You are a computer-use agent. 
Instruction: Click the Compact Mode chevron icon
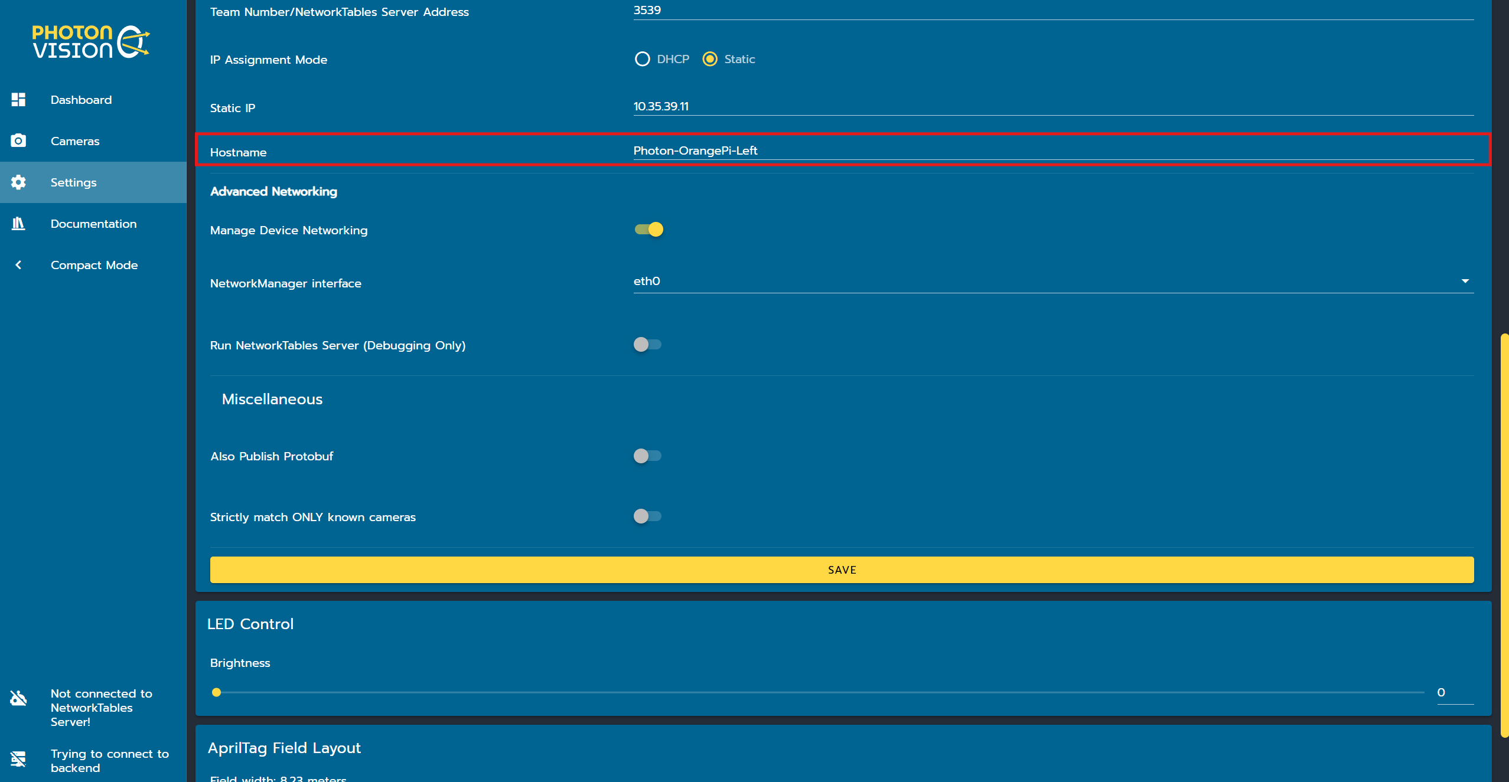[18, 265]
